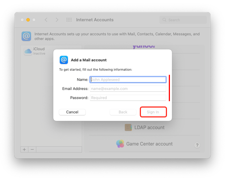Screen dimensions: 229x180
Task: Click the blue Internet Accounts @ header icon
Action: (x=26, y=36)
